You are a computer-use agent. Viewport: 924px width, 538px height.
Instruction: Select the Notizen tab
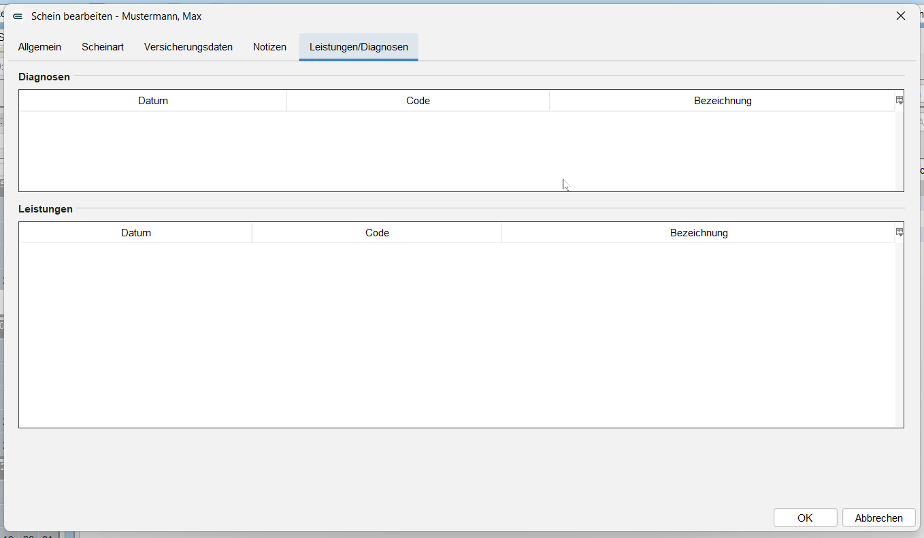point(269,47)
